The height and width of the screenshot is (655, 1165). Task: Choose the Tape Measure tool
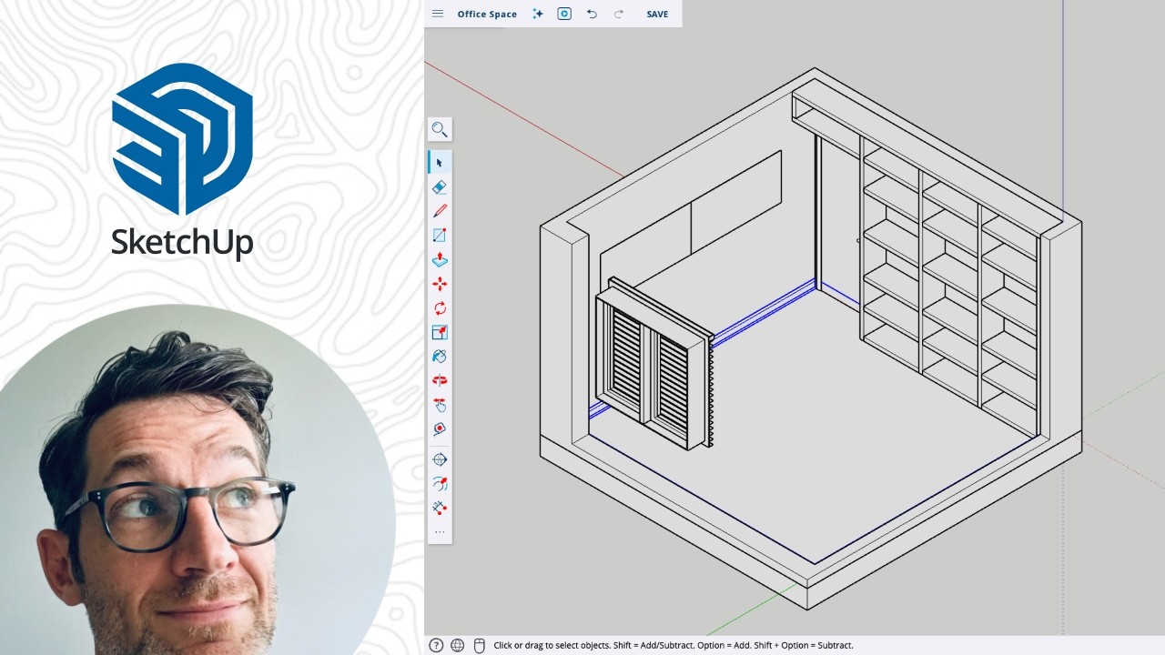click(440, 428)
